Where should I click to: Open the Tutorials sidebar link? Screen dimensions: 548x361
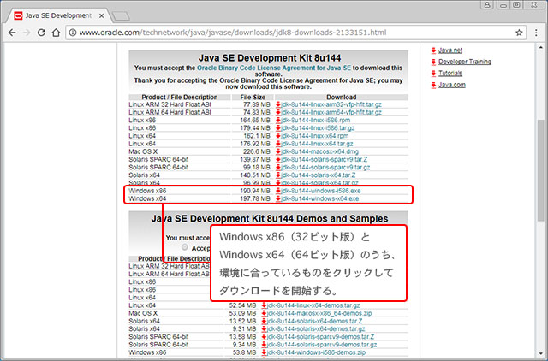point(450,74)
